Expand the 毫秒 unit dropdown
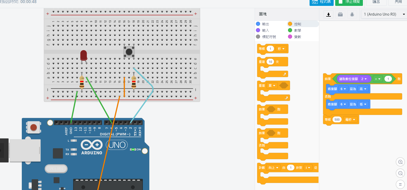Viewport: 407px width, 190px height. coord(350,120)
